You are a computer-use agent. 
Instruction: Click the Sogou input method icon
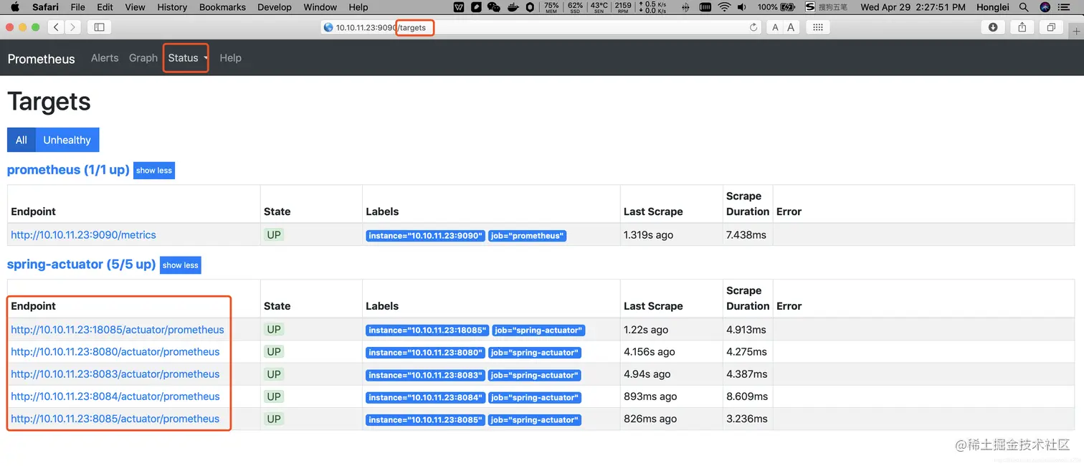[x=809, y=7]
